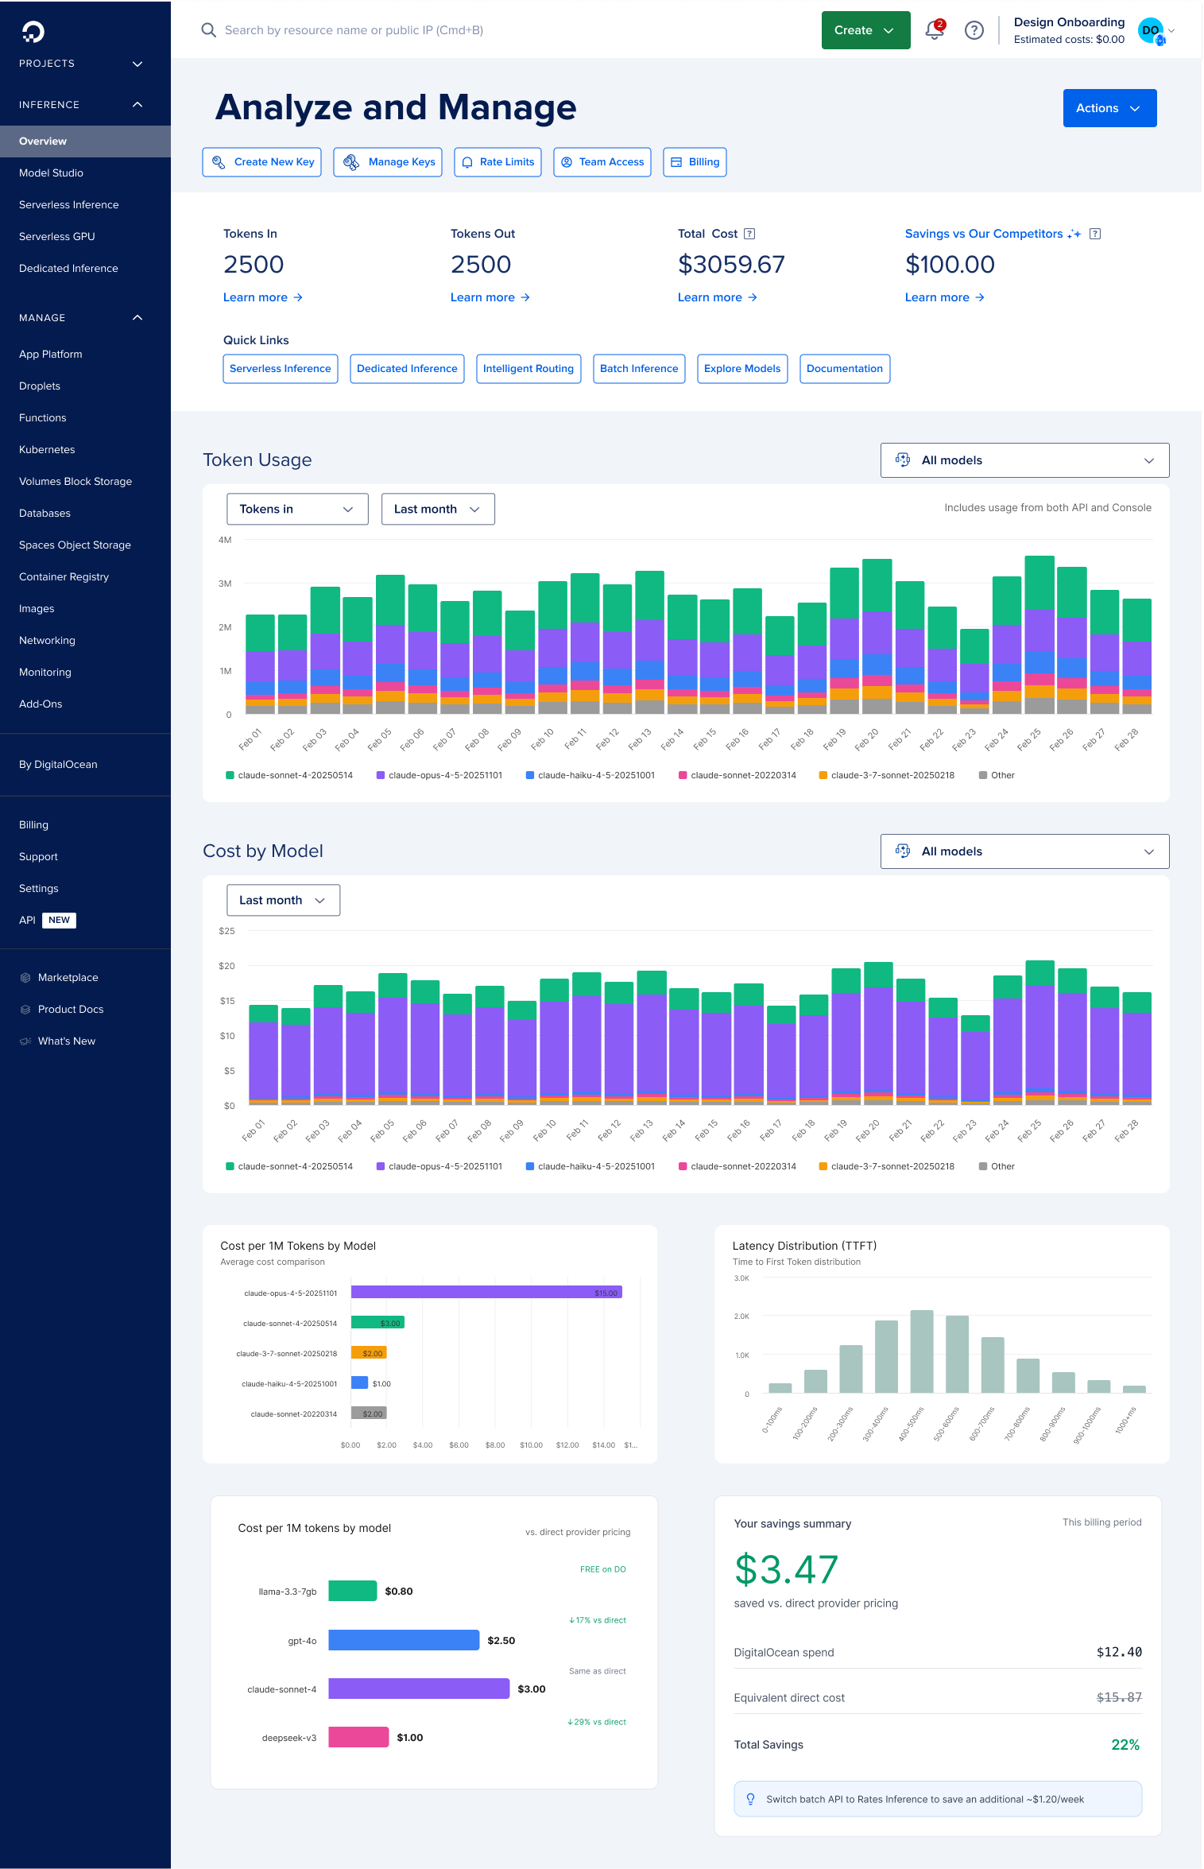Click the search by resource name field
1204x1869 pixels.
click(x=354, y=30)
